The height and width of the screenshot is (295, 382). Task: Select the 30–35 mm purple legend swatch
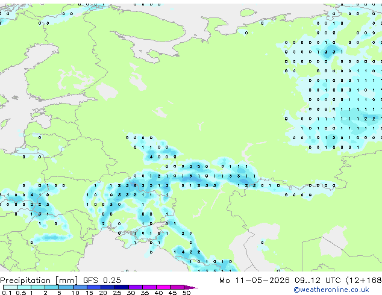(x=135, y=287)
